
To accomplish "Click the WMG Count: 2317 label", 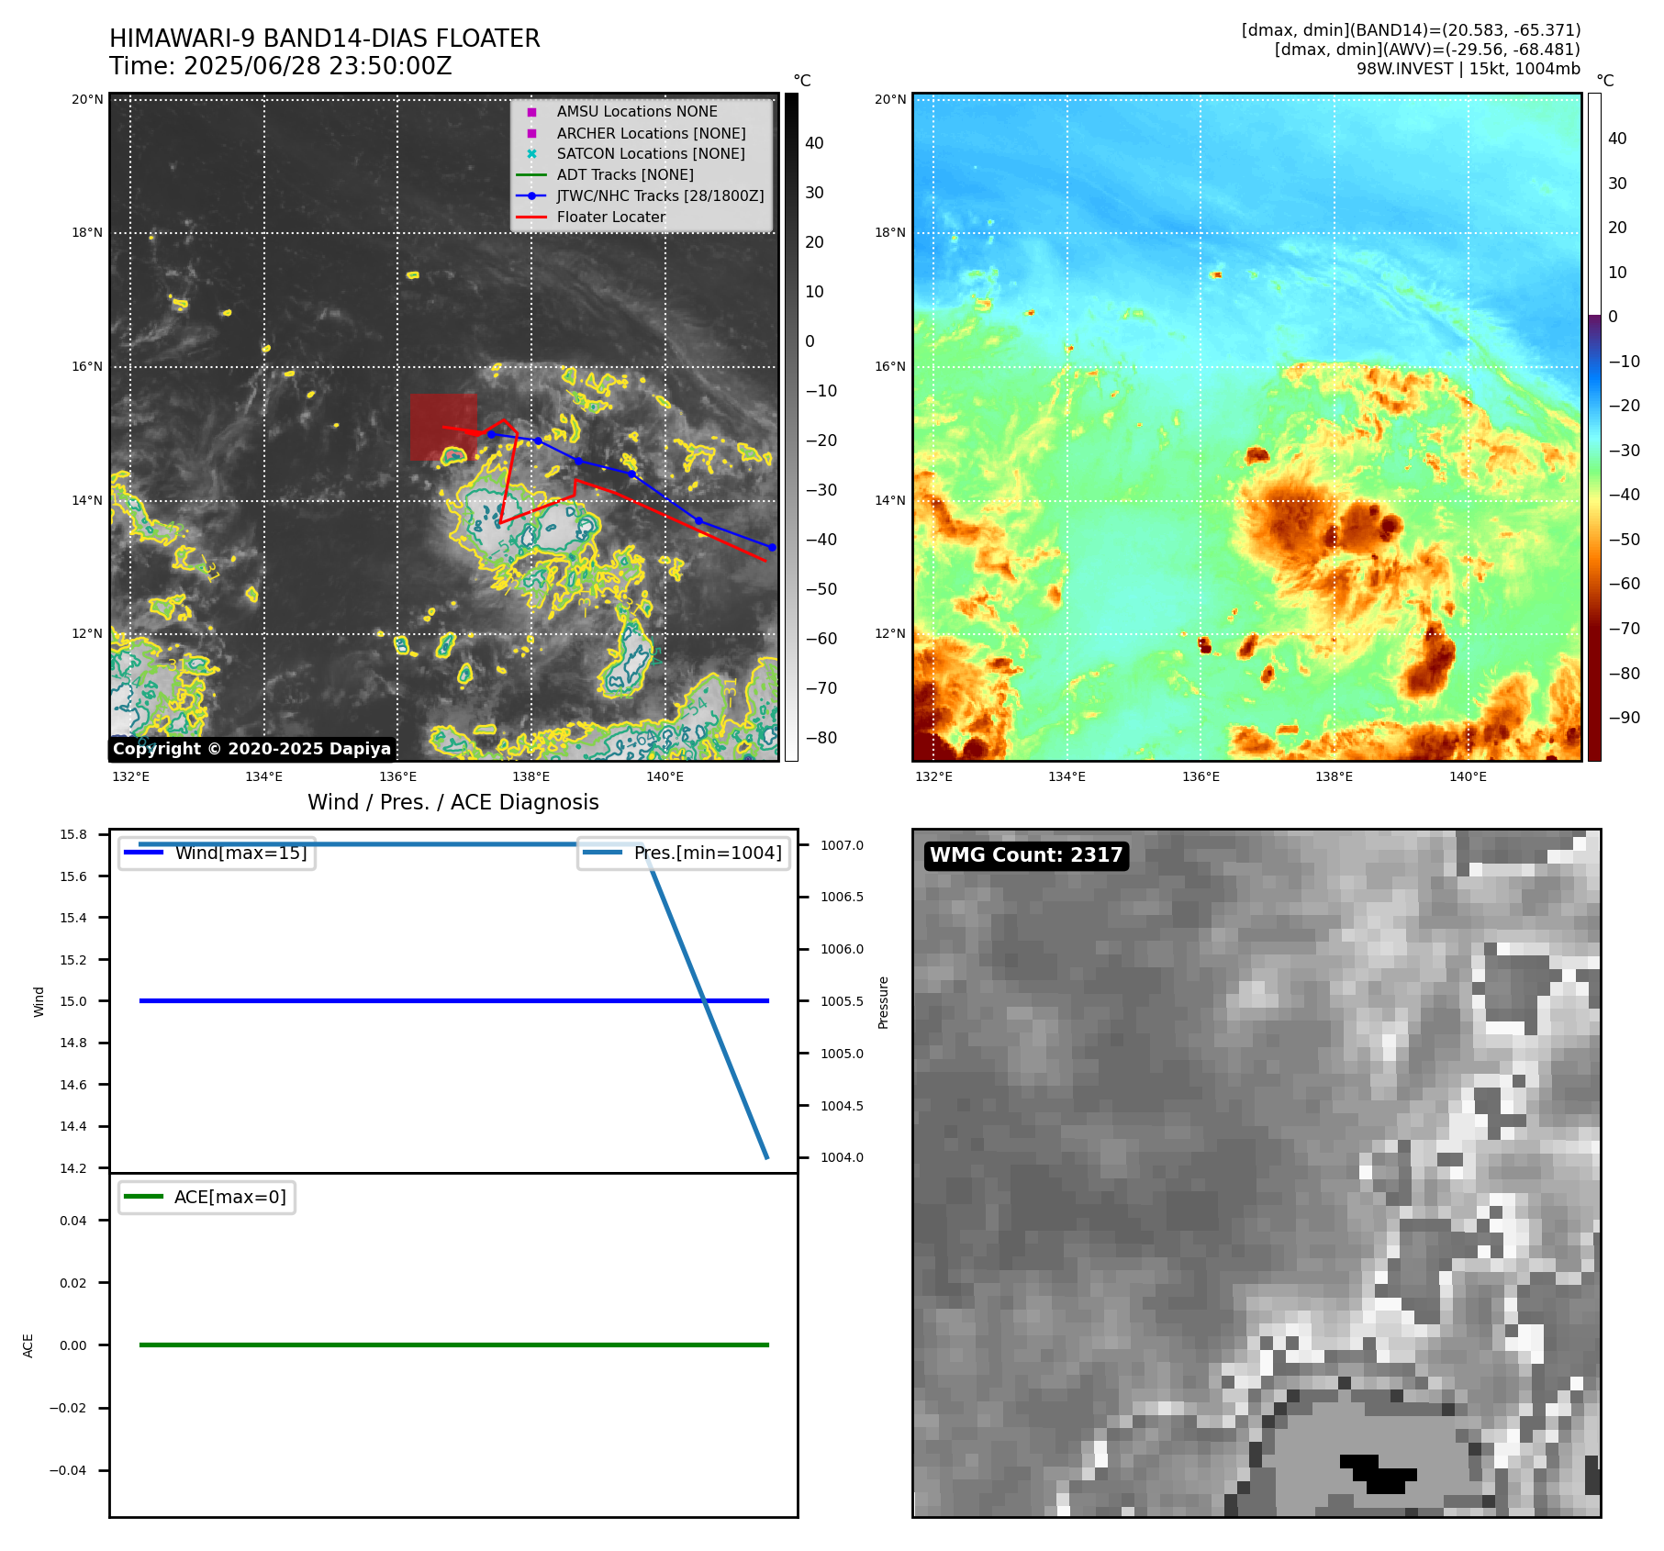I will tap(1026, 855).
